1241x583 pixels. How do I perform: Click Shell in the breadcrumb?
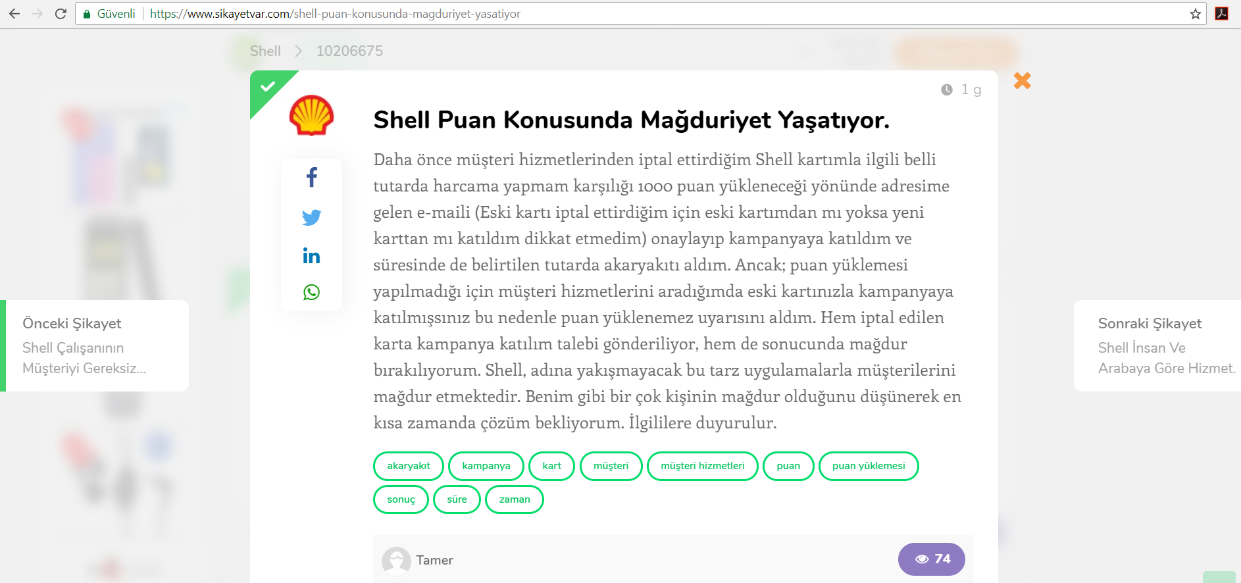click(265, 51)
